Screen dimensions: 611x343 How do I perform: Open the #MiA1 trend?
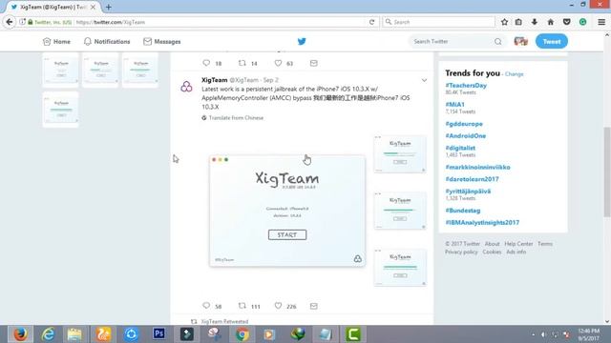[x=454, y=104]
